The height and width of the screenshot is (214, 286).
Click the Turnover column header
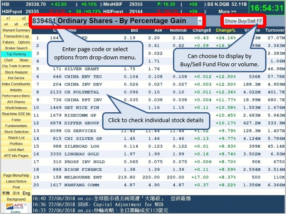(x=275, y=30)
